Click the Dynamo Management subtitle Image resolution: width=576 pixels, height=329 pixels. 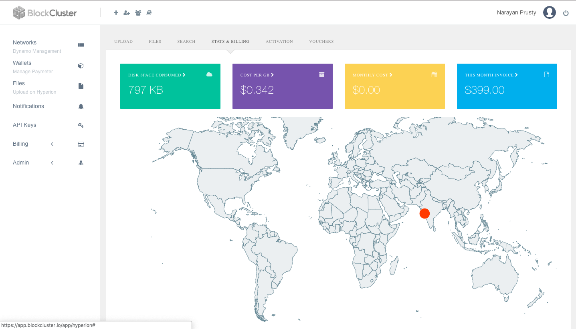coord(37,51)
